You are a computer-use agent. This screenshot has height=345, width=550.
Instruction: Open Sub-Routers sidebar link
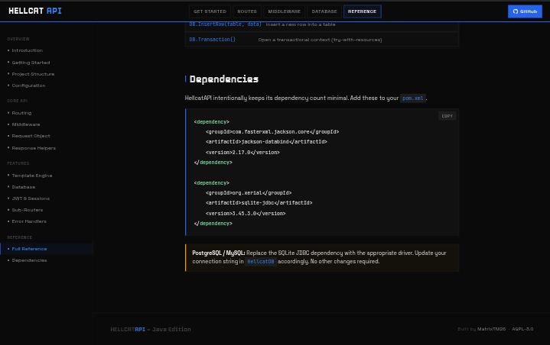(x=28, y=210)
